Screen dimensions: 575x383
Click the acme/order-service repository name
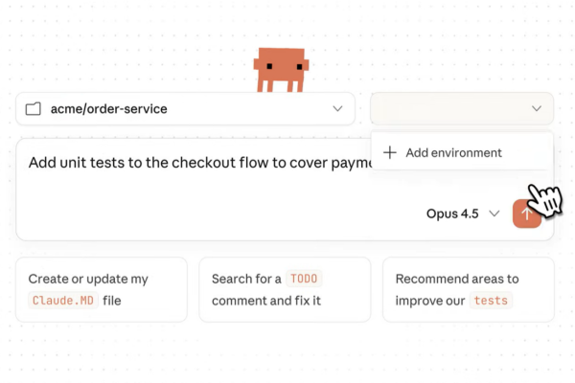pos(108,109)
